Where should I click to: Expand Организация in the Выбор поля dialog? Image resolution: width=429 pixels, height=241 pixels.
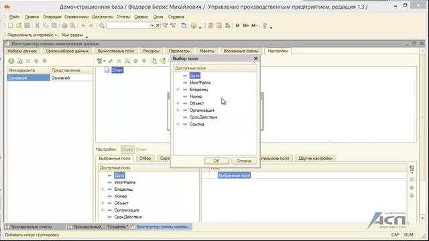tap(178, 110)
